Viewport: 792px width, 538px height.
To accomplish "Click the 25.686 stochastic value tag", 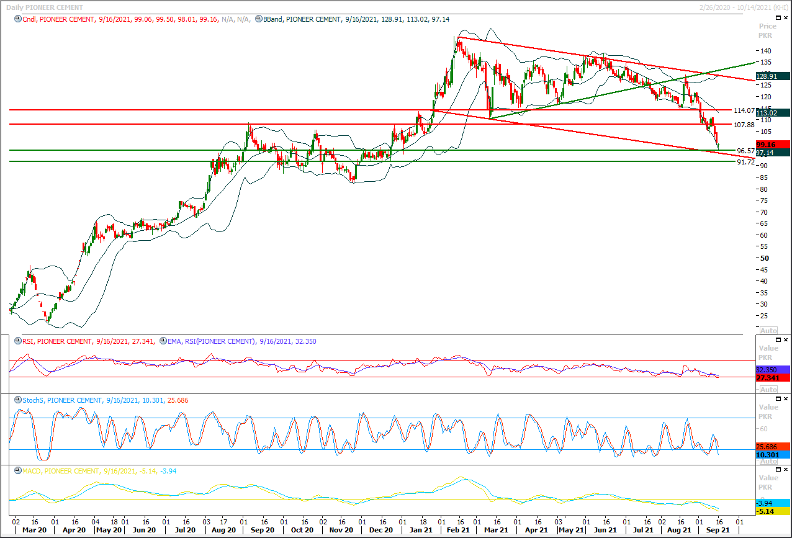I will pyautogui.click(x=773, y=447).
